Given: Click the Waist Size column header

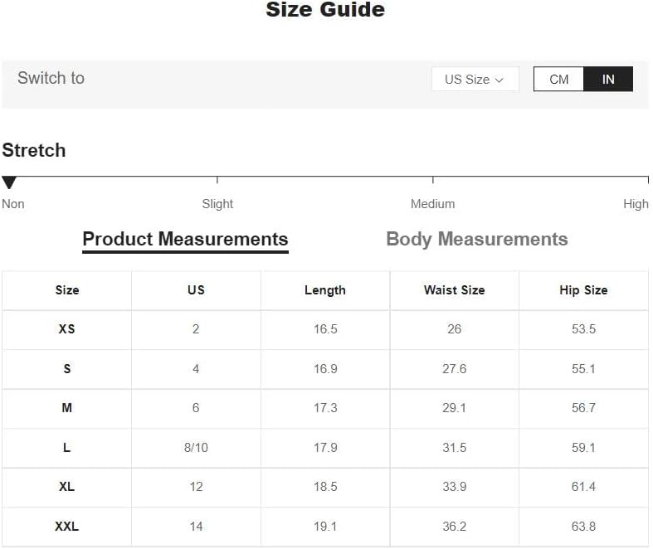Looking at the screenshot, I should [x=455, y=290].
